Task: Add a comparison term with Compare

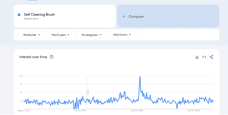Action: [168, 16]
